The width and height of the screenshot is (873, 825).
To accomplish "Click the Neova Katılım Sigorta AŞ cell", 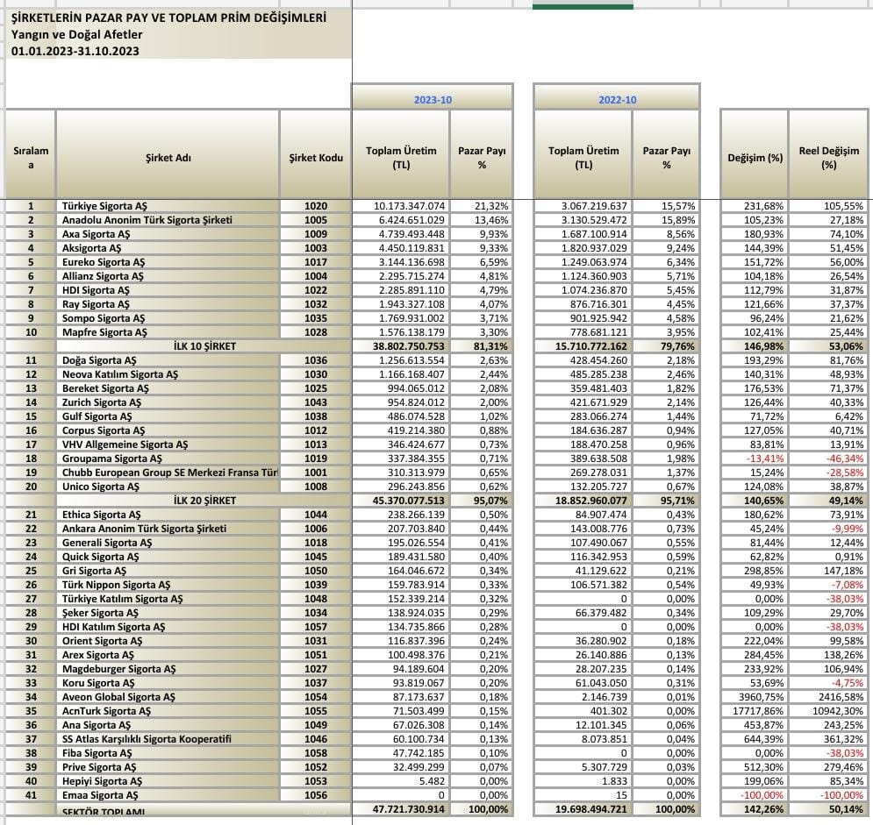I will coord(168,374).
